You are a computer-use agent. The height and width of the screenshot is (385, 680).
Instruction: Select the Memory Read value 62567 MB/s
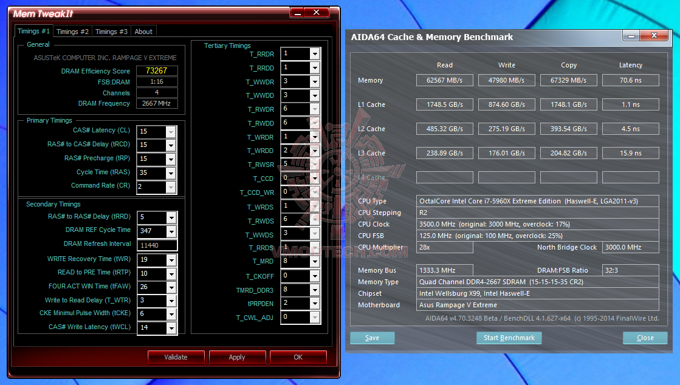[444, 80]
